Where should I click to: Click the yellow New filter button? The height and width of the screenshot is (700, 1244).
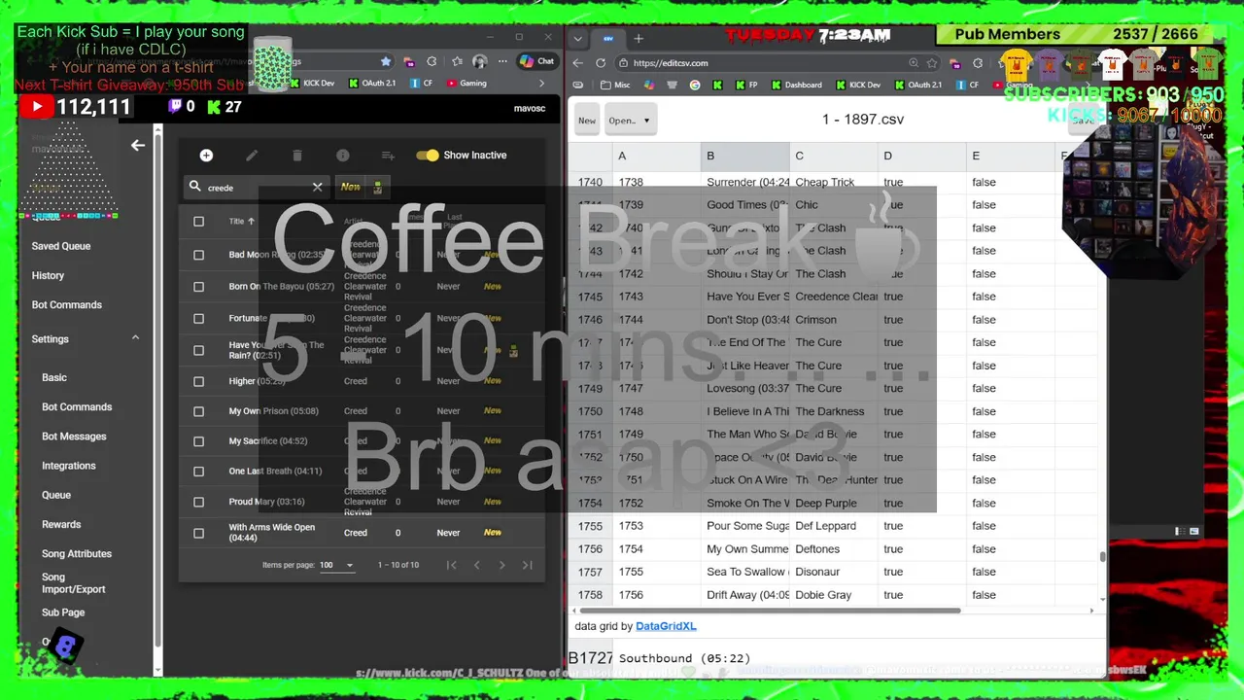coord(351,187)
